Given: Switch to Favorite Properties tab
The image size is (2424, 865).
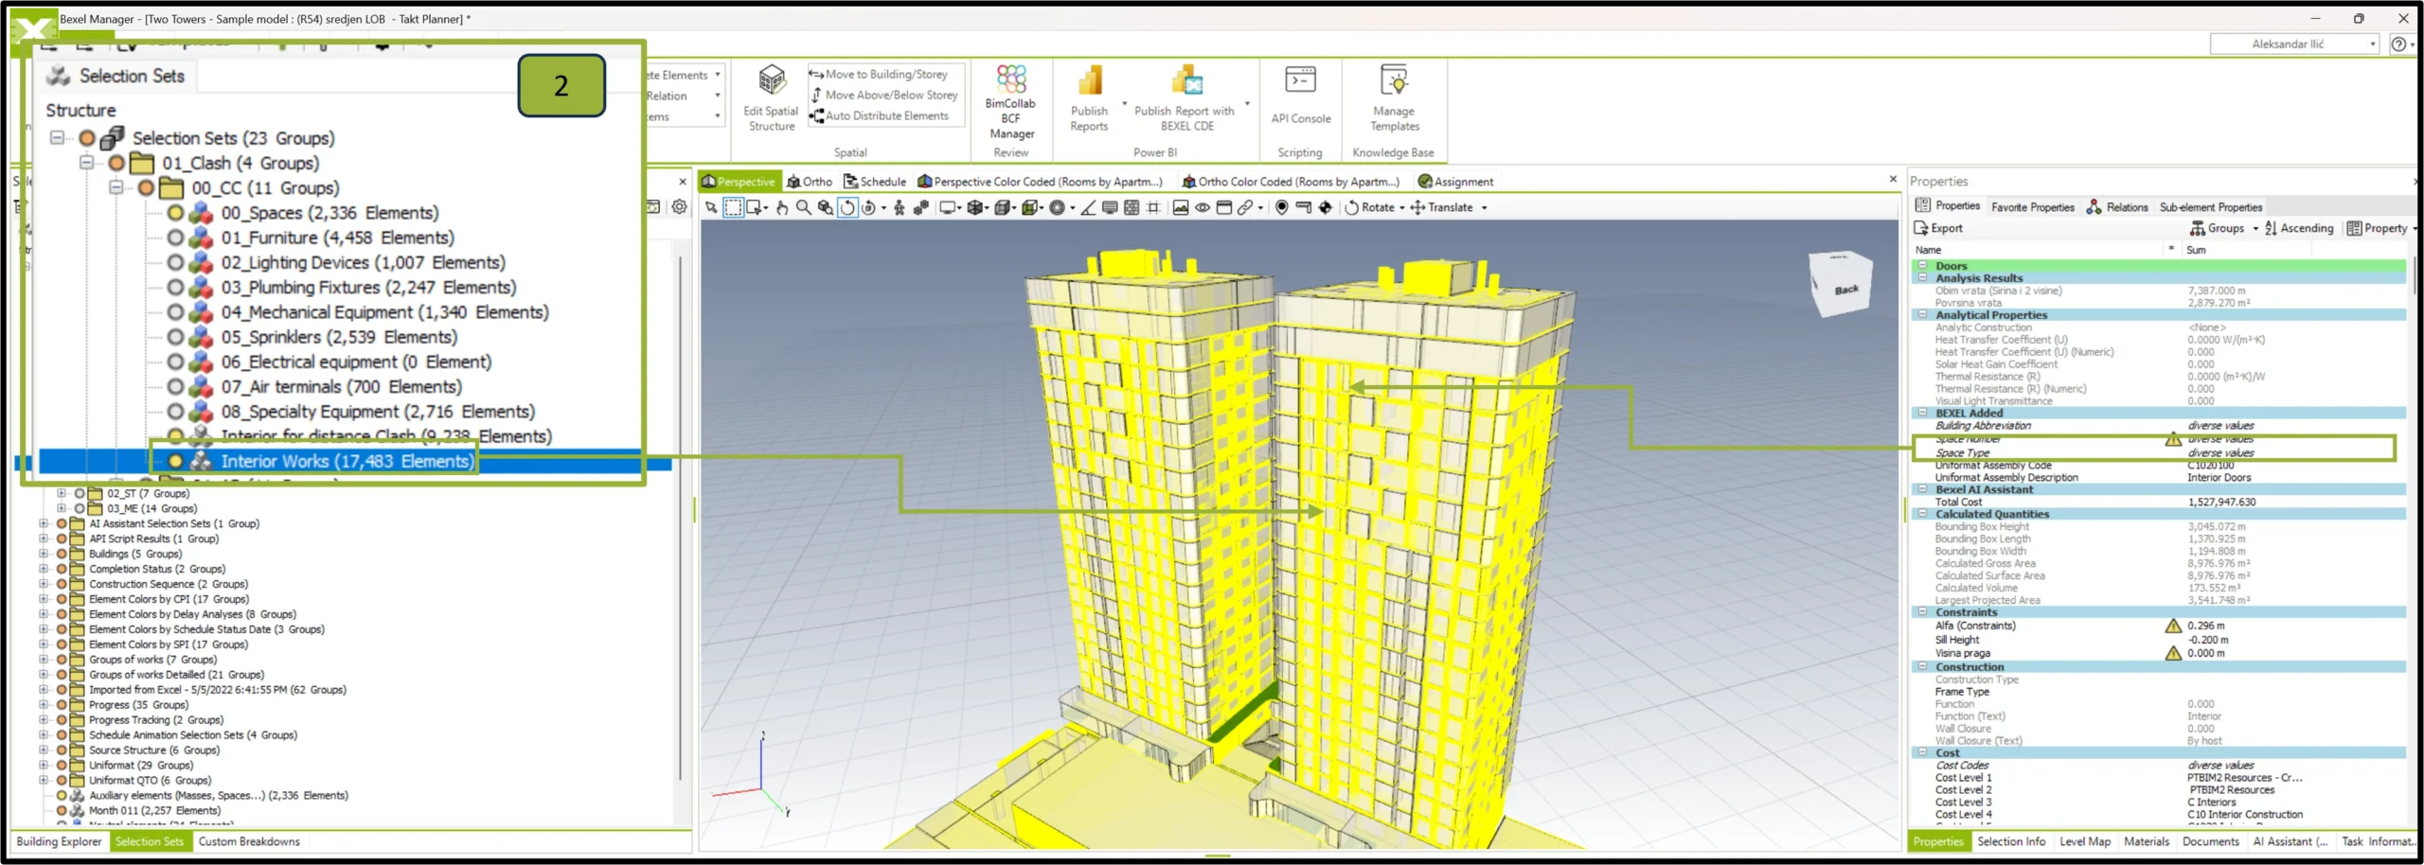Looking at the screenshot, I should (2032, 207).
